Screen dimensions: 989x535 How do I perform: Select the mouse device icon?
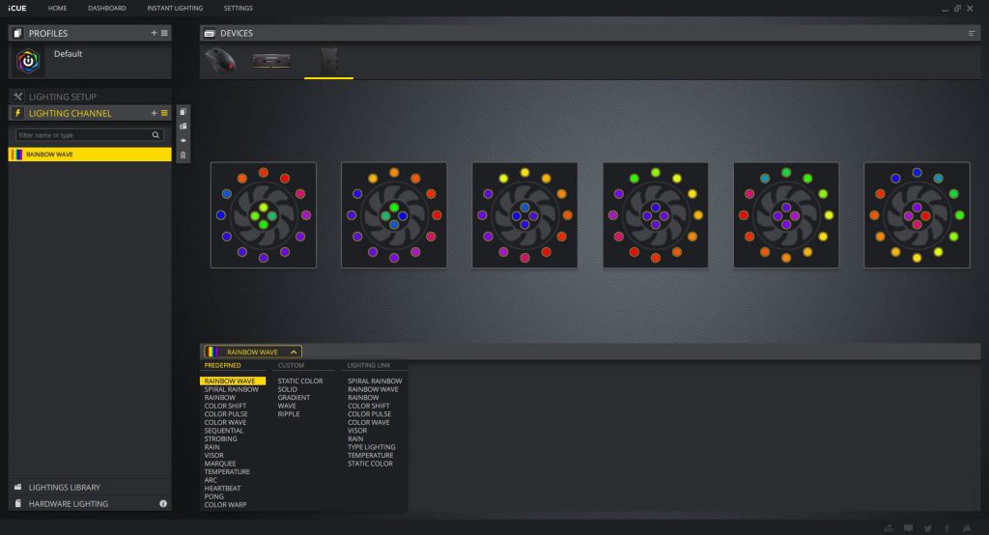[x=221, y=61]
